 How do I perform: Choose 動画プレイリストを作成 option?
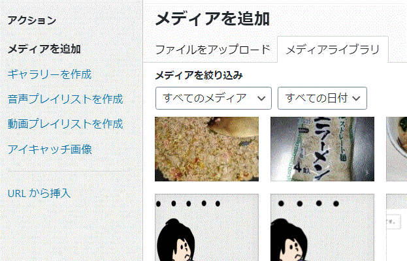pyautogui.click(x=65, y=123)
